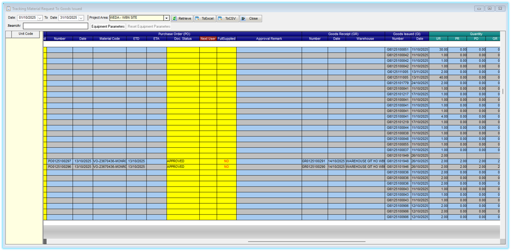This screenshot has height=251, width=511.
Task: Click the UR quantity 30.00 cell
Action: (439, 50)
